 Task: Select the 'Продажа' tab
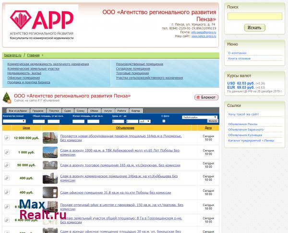point(38,111)
